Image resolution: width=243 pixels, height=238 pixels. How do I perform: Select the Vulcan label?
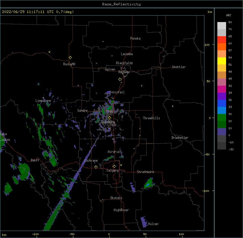coord(153,224)
